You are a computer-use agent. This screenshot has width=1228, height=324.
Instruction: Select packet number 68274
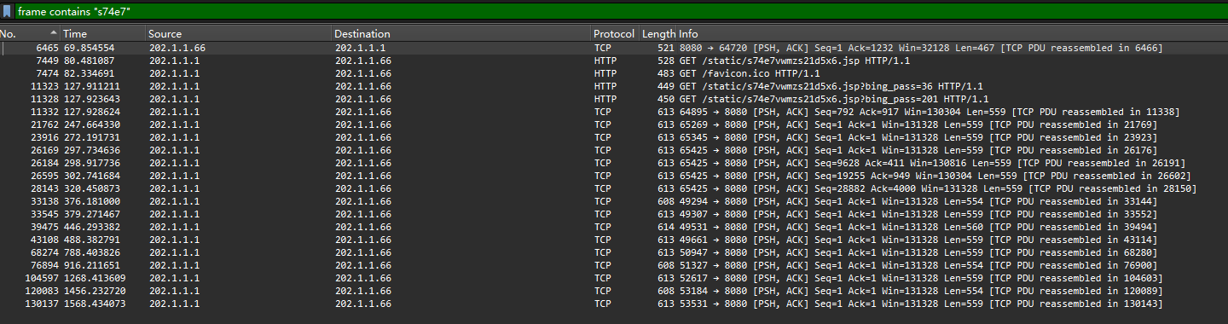(x=614, y=252)
